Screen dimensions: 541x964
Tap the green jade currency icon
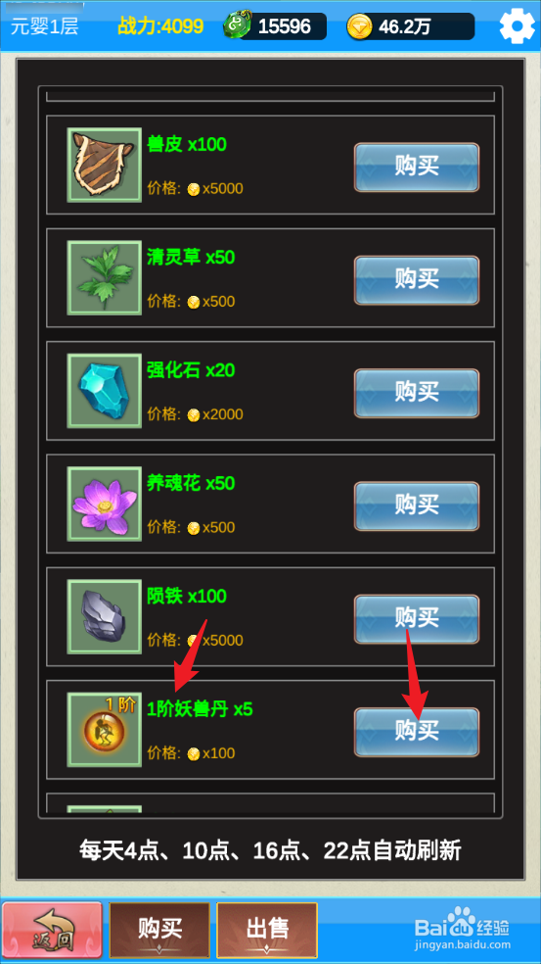pyautogui.click(x=234, y=26)
